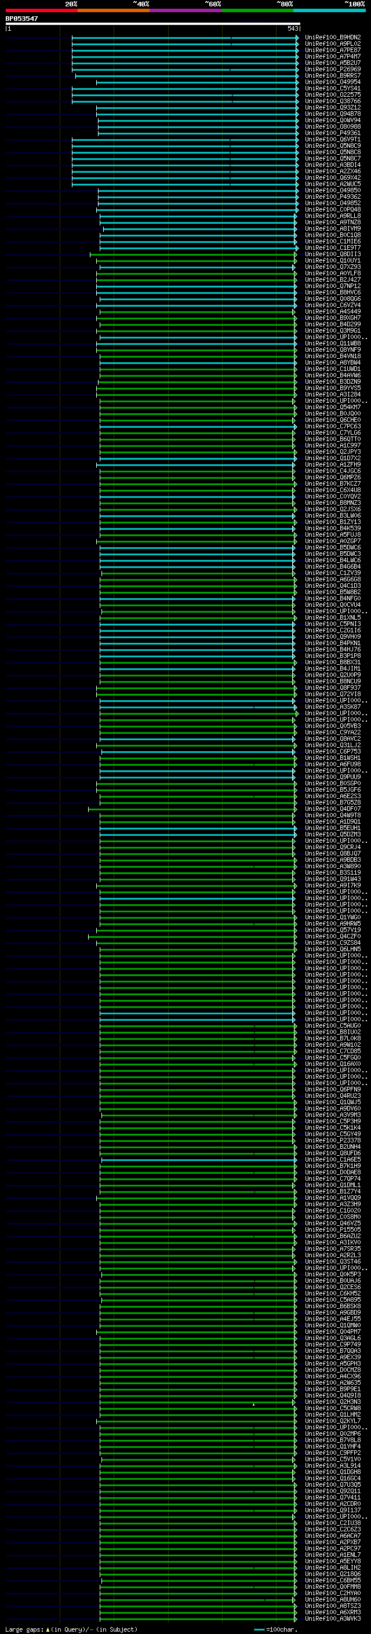
Task: Click the ~80% legend label
Action: coord(285,4)
